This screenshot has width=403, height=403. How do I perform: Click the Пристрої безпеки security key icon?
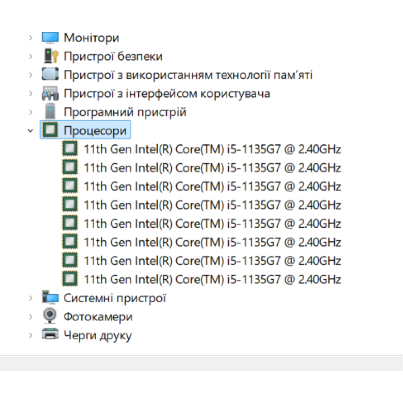pos(50,56)
